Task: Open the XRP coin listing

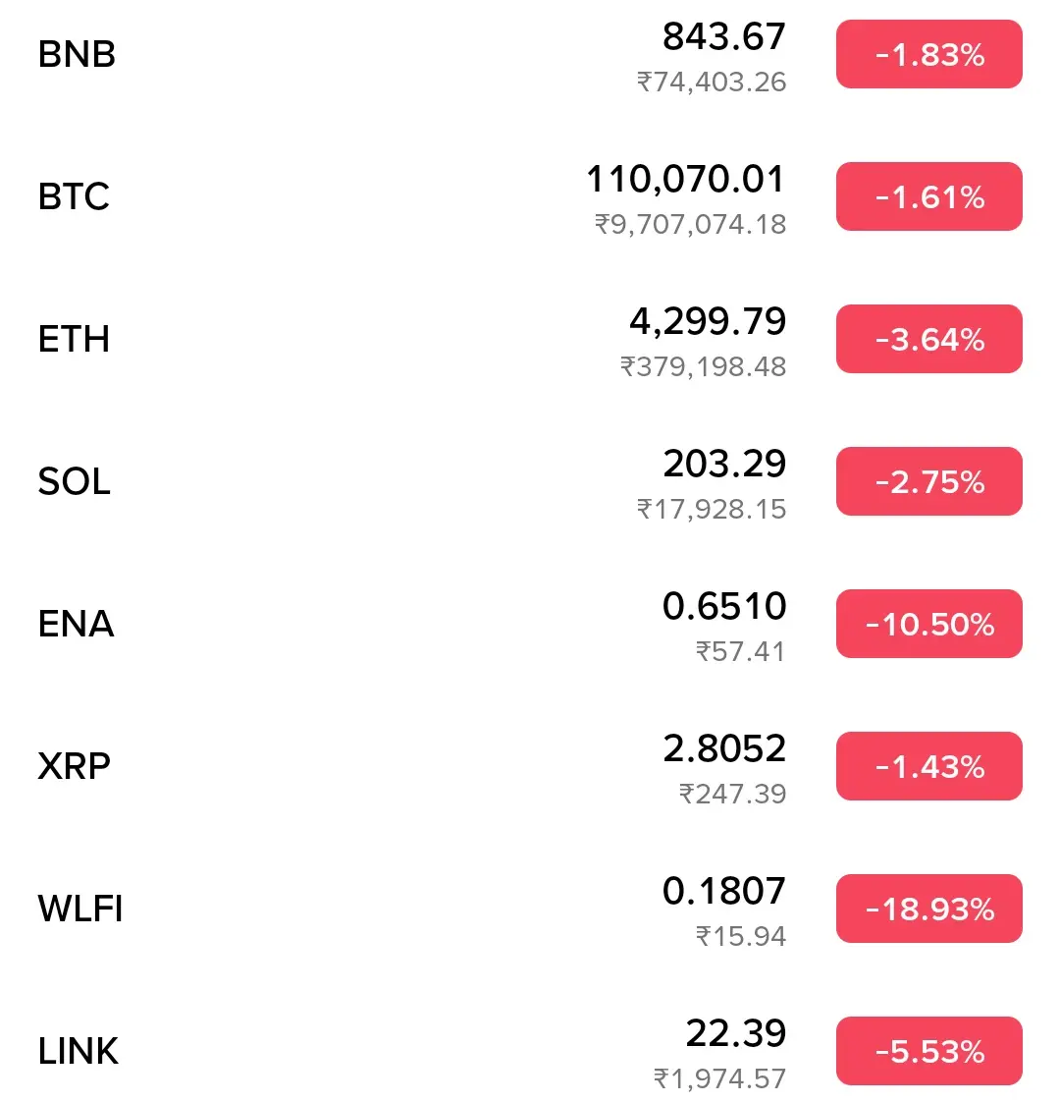Action: tap(530, 767)
